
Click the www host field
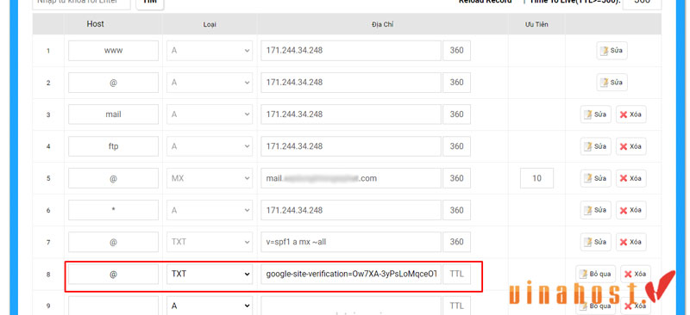[113, 51]
